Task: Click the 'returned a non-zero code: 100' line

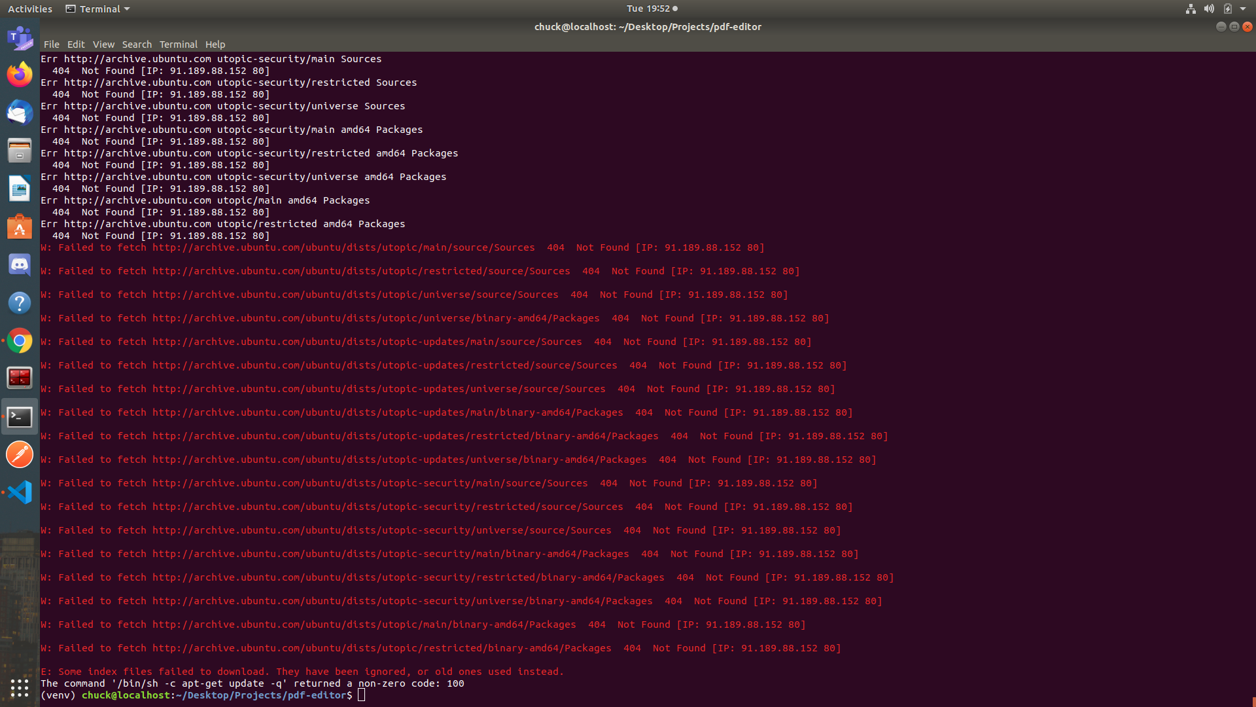Action: [253, 683]
